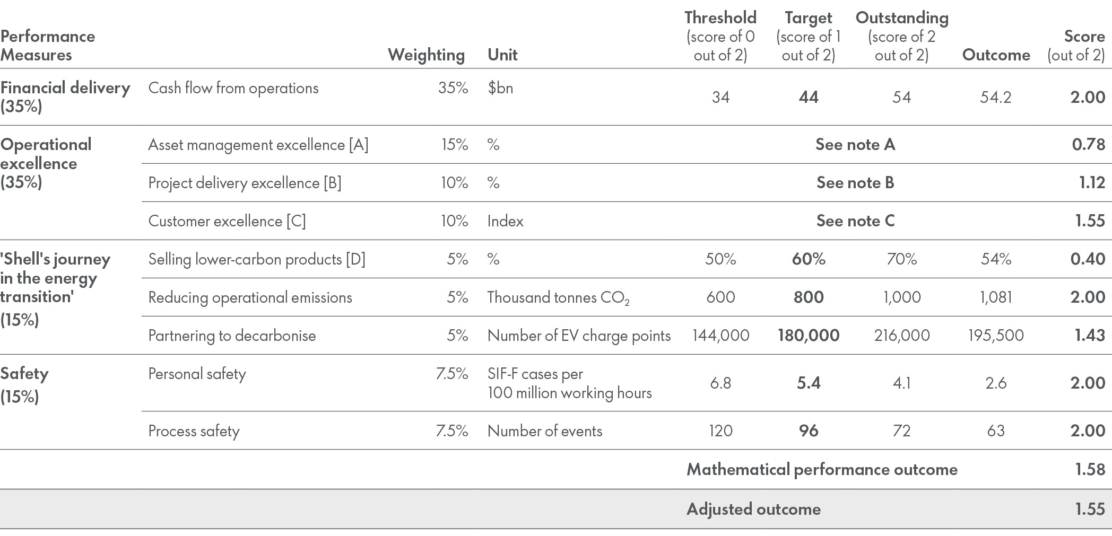Click the 'See note C' reference

coord(855,221)
